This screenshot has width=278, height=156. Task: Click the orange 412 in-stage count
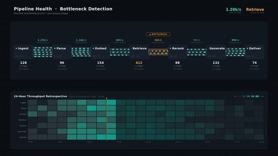[139, 63]
